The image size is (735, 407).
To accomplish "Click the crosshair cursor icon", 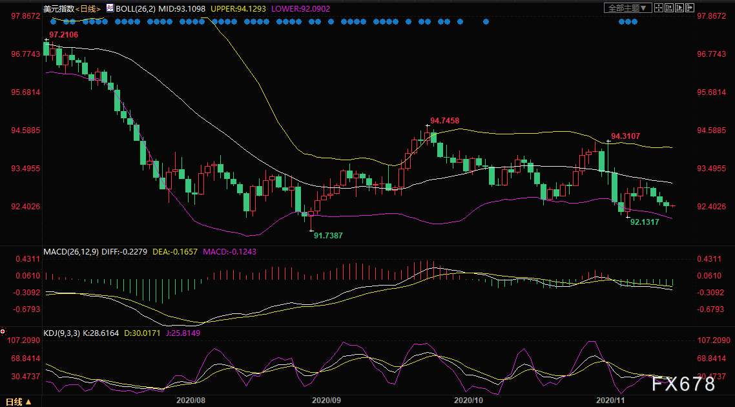I will coord(658,8).
